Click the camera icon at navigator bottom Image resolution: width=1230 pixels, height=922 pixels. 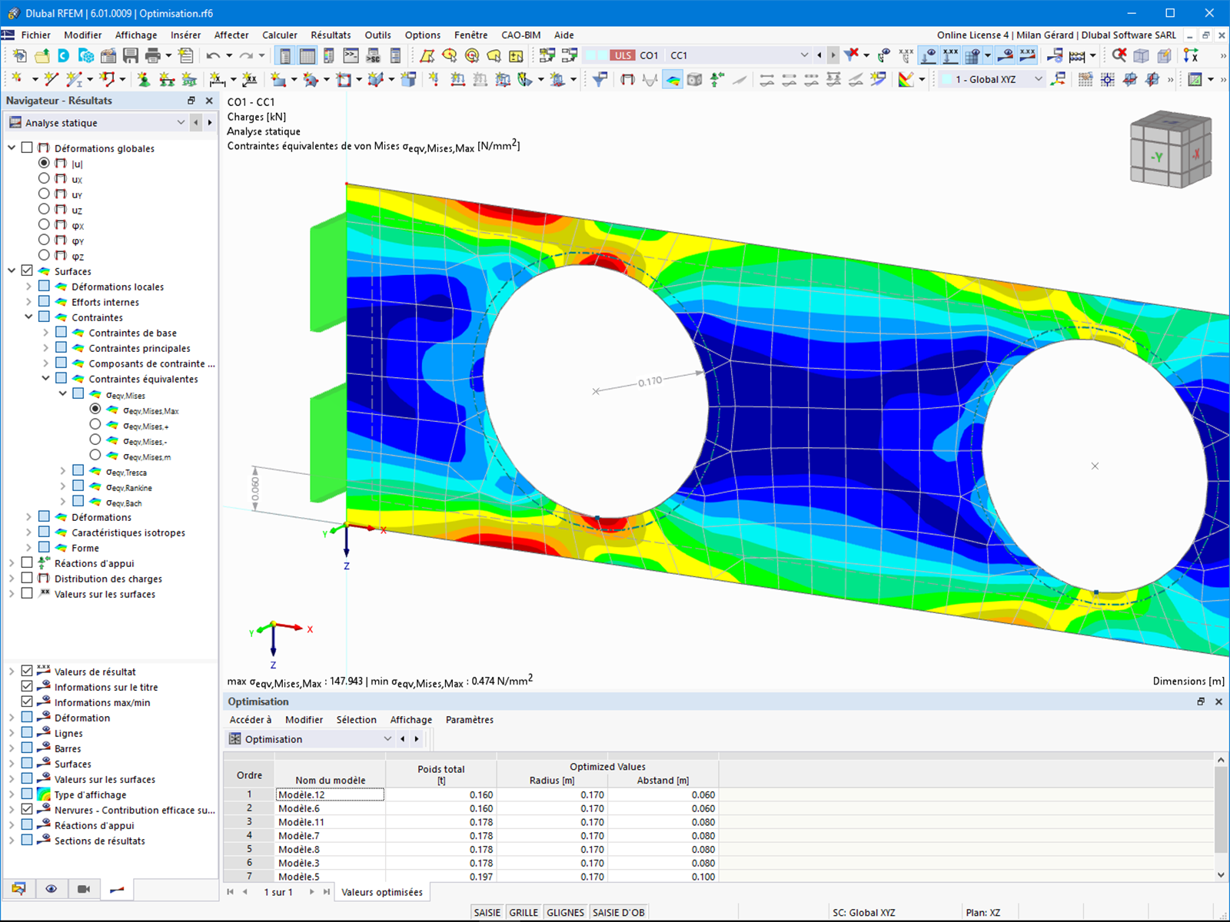[x=84, y=889]
